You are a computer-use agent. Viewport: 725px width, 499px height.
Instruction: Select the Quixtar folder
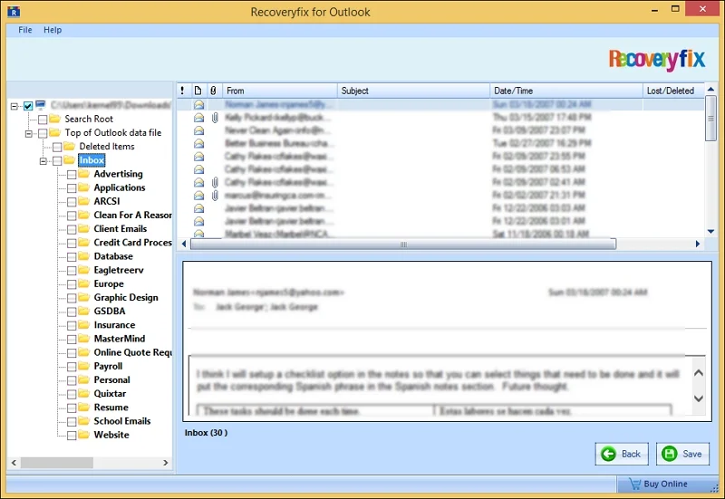click(x=110, y=394)
